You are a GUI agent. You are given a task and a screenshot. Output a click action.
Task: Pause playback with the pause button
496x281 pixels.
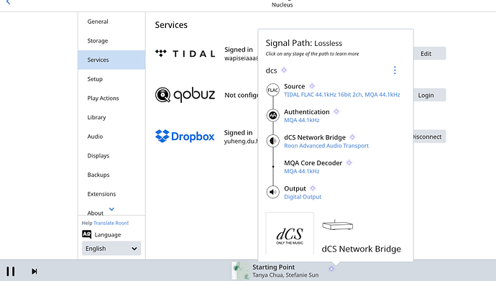[11, 271]
